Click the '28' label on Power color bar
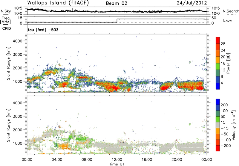 point(223,44)
